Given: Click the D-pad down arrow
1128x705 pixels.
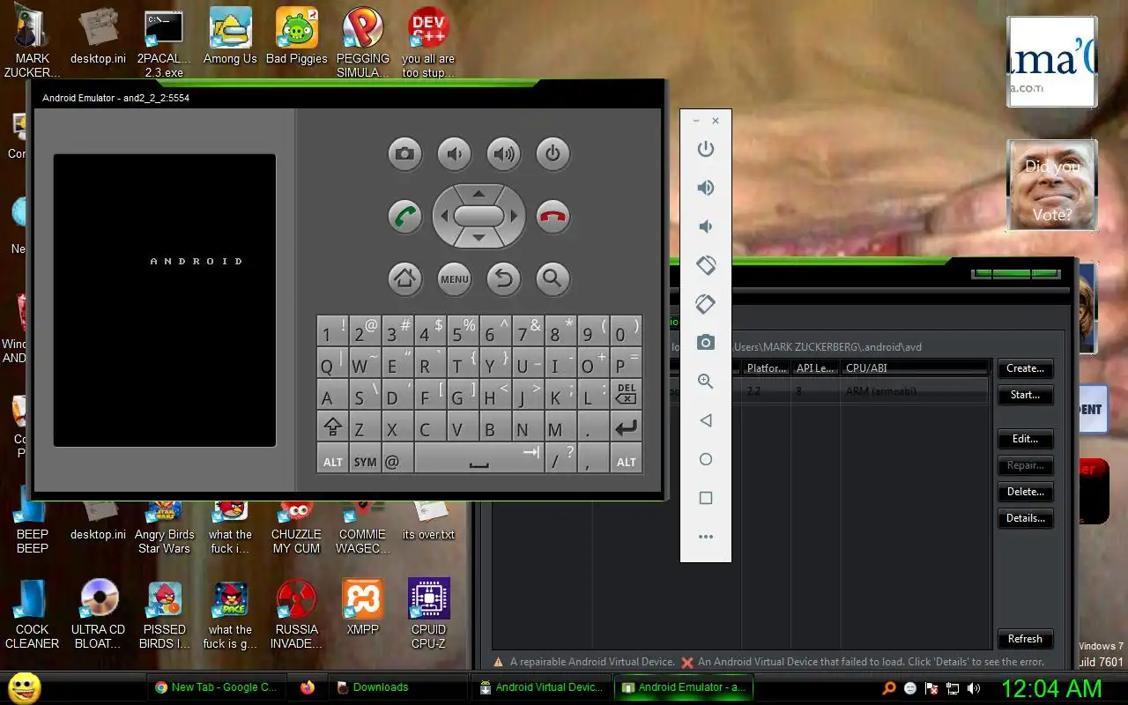Looking at the screenshot, I should tap(479, 238).
